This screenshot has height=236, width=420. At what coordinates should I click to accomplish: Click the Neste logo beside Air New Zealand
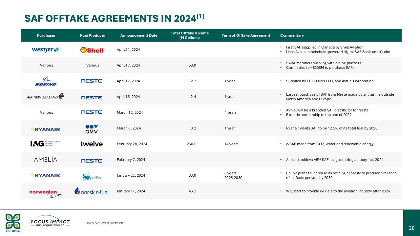[x=92, y=98]
